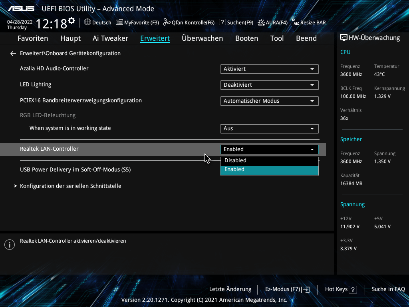The height and width of the screenshot is (307, 409).
Task: Click the date 04/28/2022 Thursday
Action: pos(20,24)
